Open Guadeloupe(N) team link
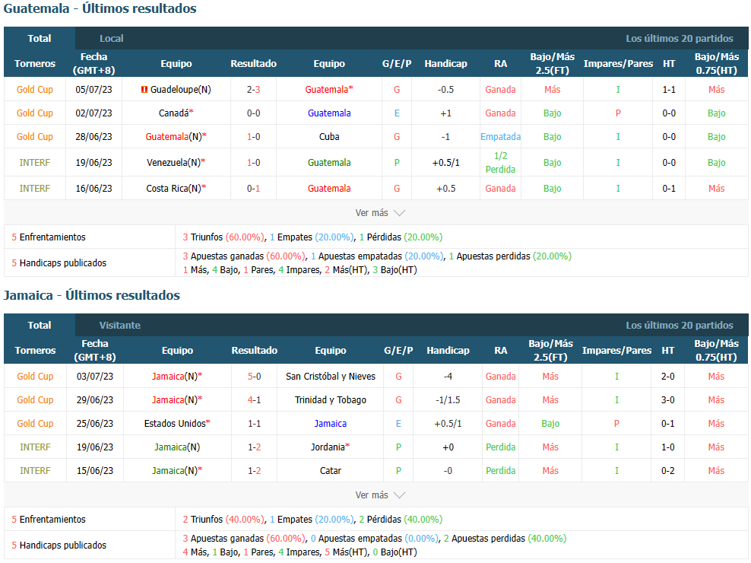Viewport: 751px width, 563px height. point(181,89)
